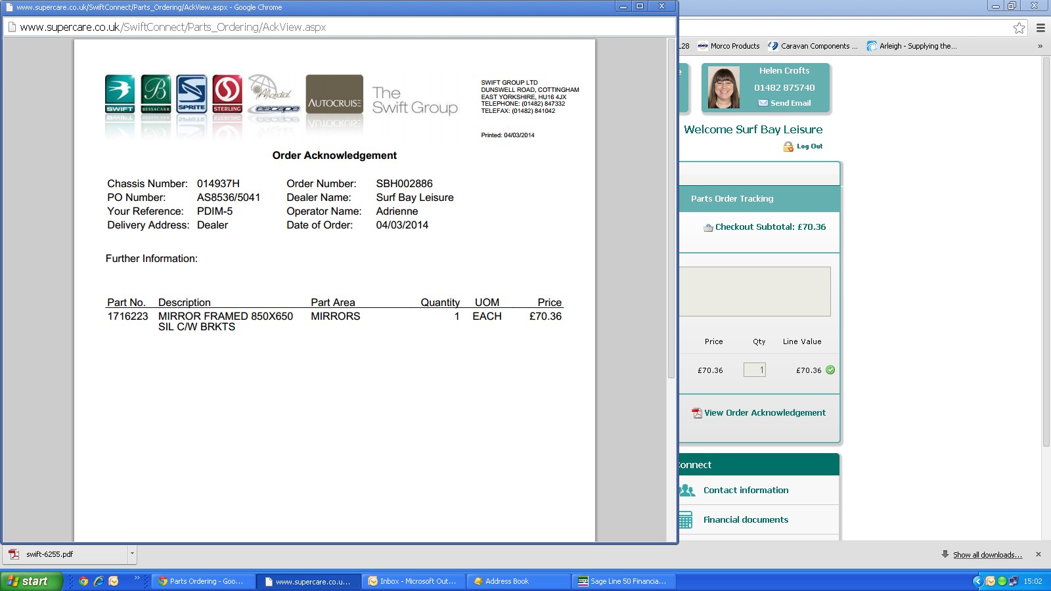The width and height of the screenshot is (1051, 591).
Task: Click the Order Acknowledgement heading
Action: 334,156
